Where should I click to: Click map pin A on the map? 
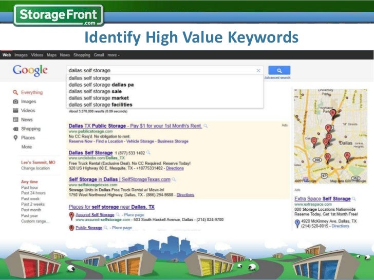tap(347, 157)
